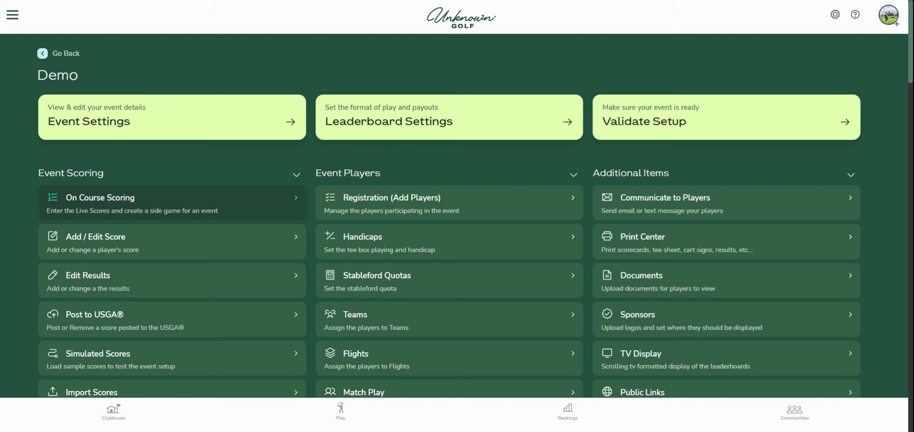Click the Public Links globe icon

click(x=607, y=392)
